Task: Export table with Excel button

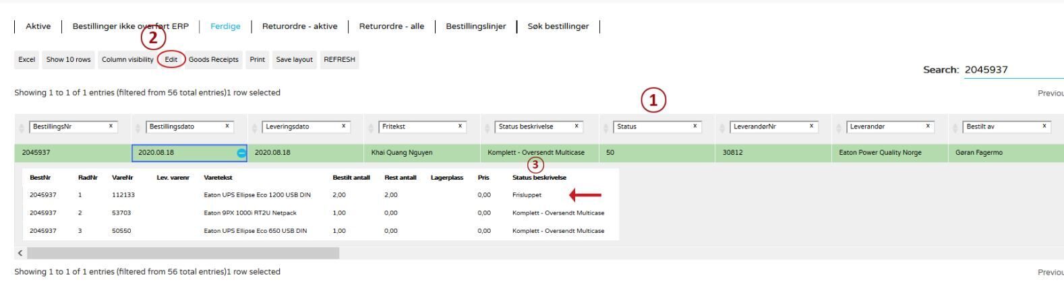Action: point(27,59)
